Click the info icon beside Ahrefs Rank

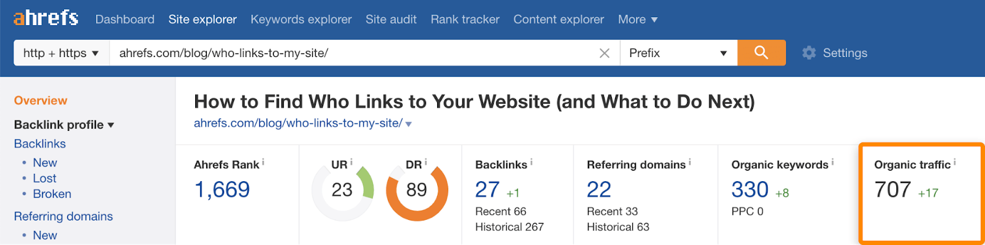[263, 162]
